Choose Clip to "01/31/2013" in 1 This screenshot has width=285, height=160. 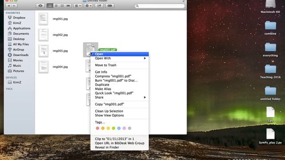[119, 139]
